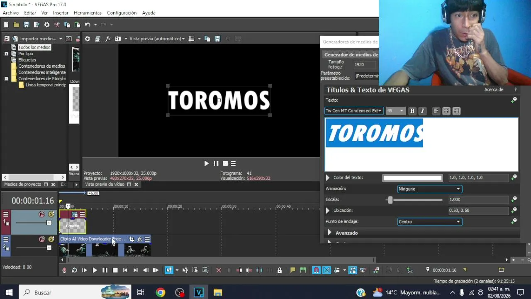Screen dimensions: 531x299
Task: Click the undo arrow in the toolbar
Action: pyautogui.click(x=88, y=25)
